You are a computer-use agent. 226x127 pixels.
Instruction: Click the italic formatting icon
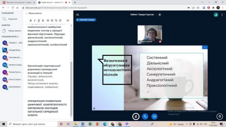pos(35,21)
